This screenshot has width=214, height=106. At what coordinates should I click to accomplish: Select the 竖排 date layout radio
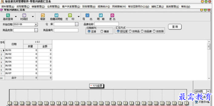(x=89, y=31)
